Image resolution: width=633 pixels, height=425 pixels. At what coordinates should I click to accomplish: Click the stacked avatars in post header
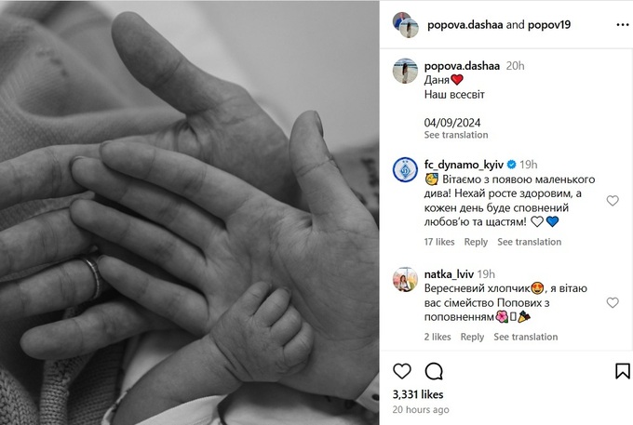[x=405, y=25]
